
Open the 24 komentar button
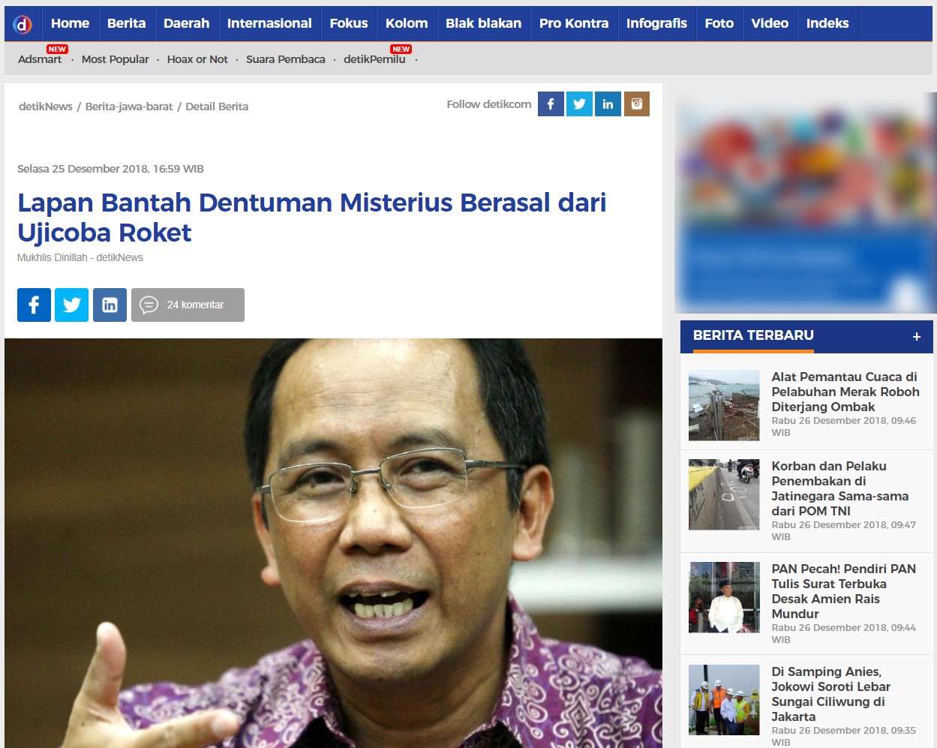(188, 305)
